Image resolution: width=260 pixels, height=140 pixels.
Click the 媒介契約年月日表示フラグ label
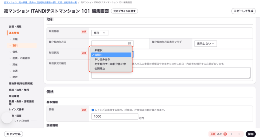166,42
